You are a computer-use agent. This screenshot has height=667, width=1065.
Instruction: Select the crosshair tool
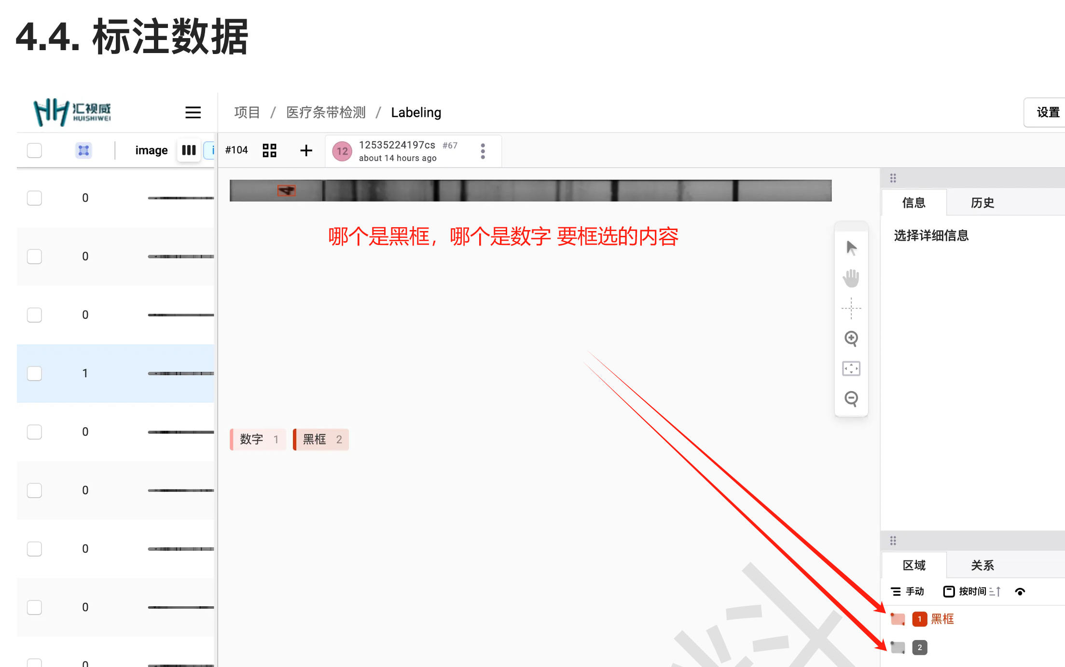click(851, 308)
